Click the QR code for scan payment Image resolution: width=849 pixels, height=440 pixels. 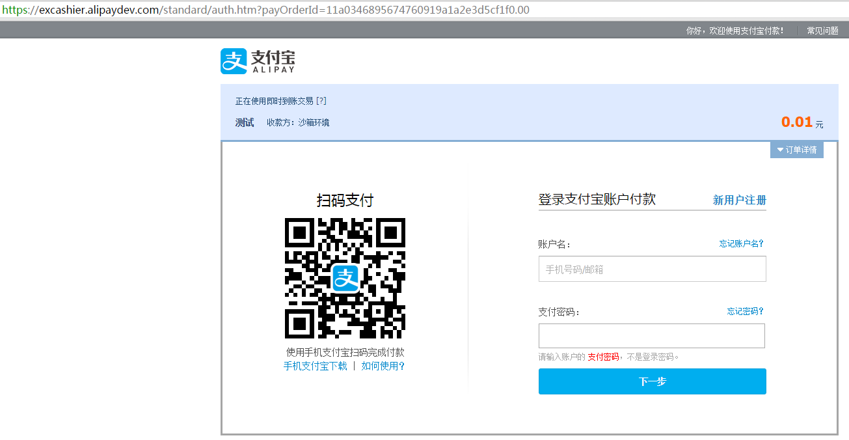(345, 278)
